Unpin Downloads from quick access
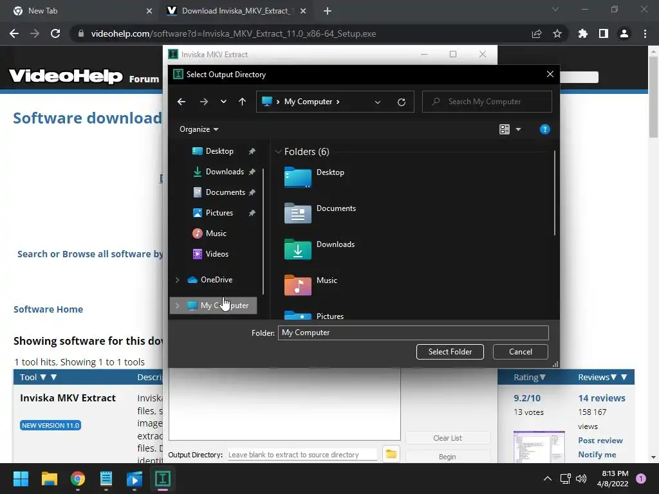Image resolution: width=659 pixels, height=494 pixels. (252, 172)
